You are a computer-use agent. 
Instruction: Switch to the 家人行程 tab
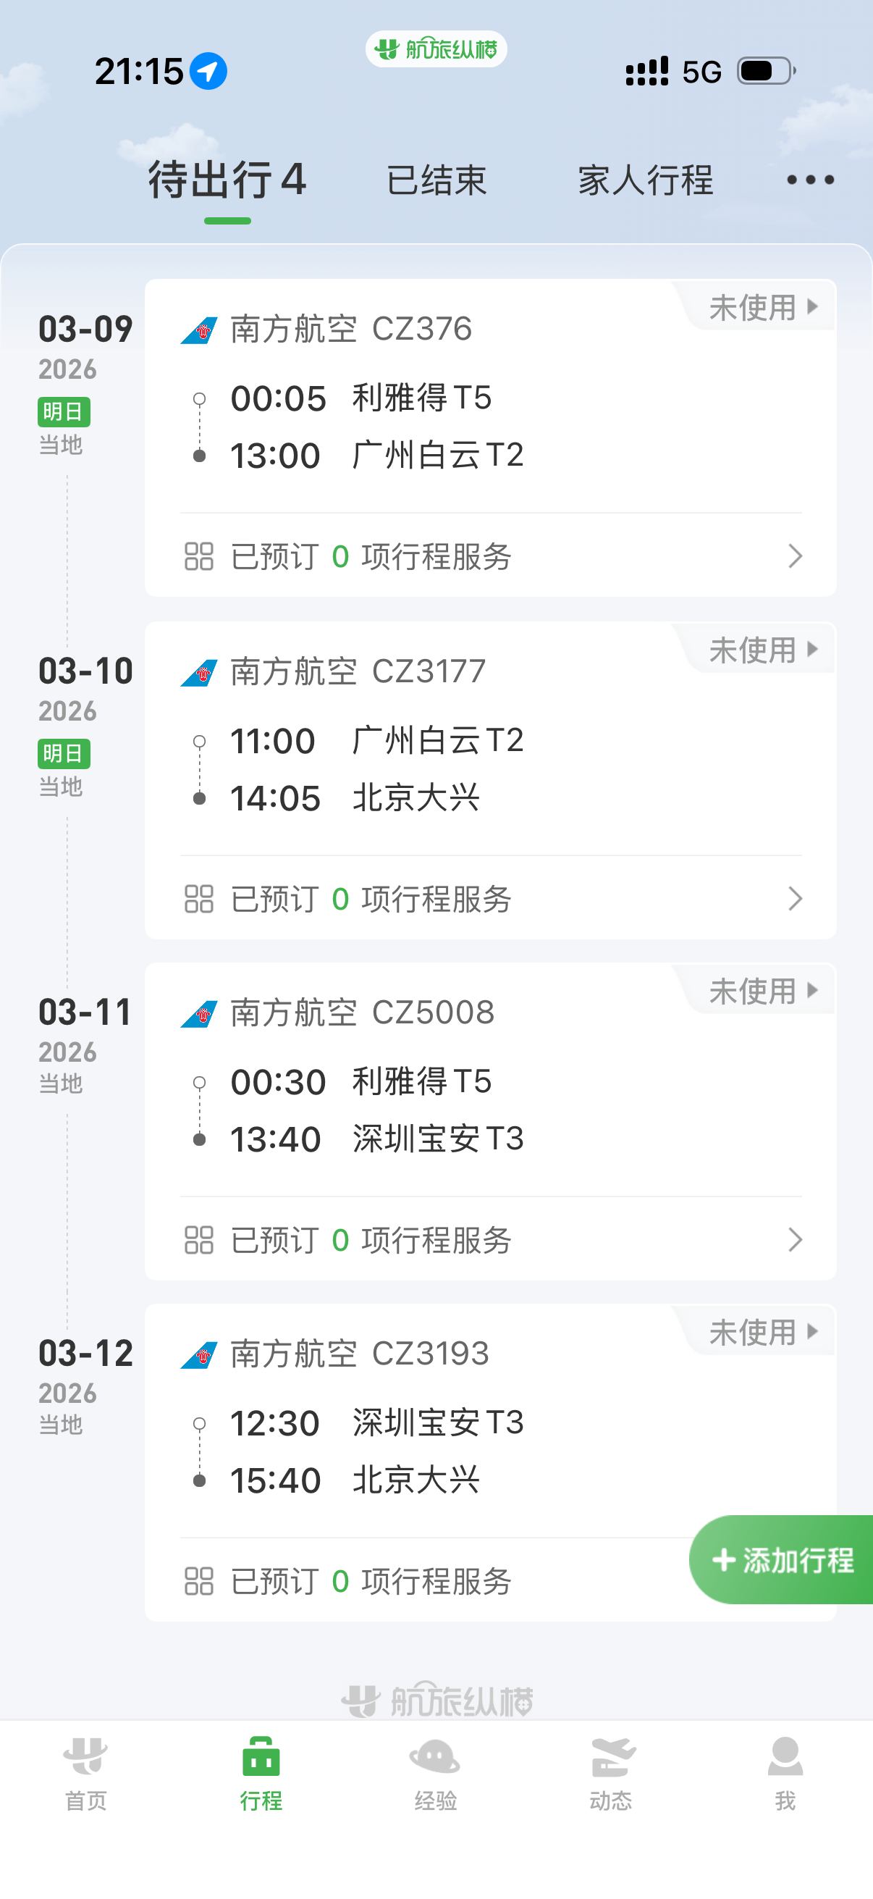[x=646, y=180]
